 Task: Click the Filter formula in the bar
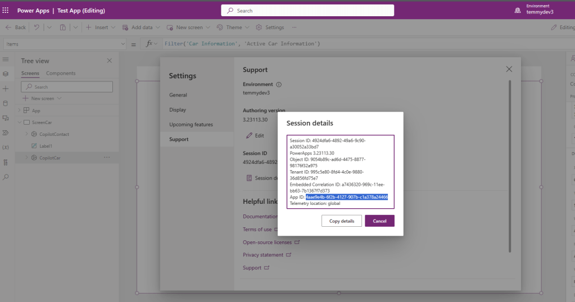242,44
